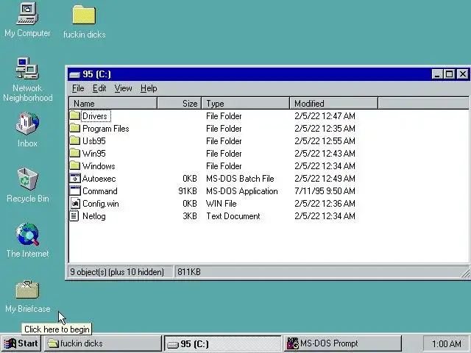The width and height of the screenshot is (471, 353).
Task: Click the Autoexec batch file icon
Action: click(x=75, y=178)
